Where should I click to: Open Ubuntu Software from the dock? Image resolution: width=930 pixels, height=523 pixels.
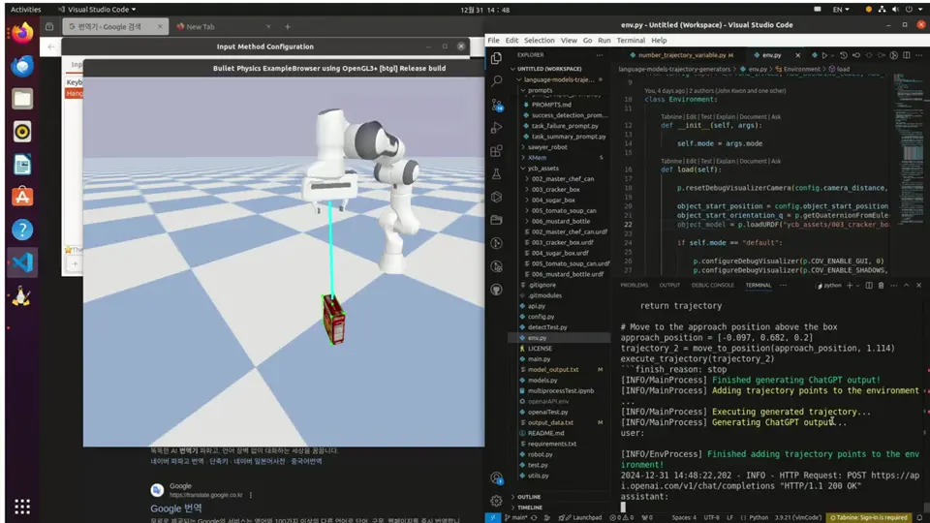click(x=22, y=197)
